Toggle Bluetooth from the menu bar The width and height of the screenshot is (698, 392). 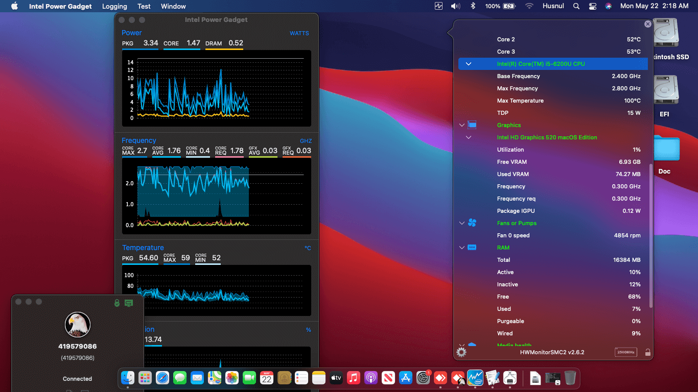pyautogui.click(x=473, y=6)
